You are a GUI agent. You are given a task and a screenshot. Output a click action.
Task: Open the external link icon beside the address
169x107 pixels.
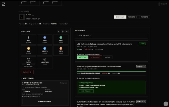[x=36, y=19]
